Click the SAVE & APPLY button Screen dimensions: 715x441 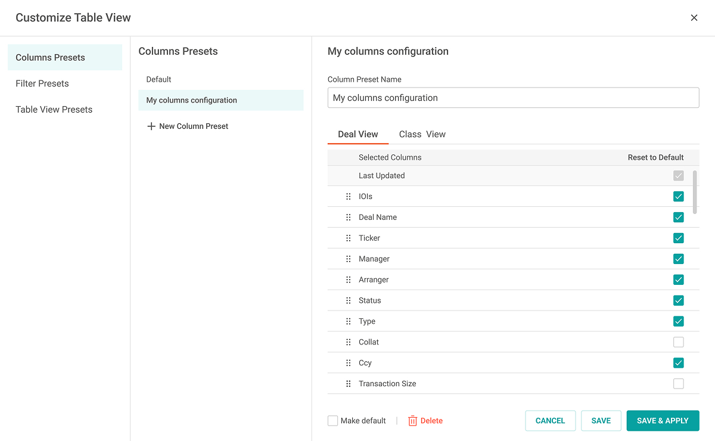[663, 421]
